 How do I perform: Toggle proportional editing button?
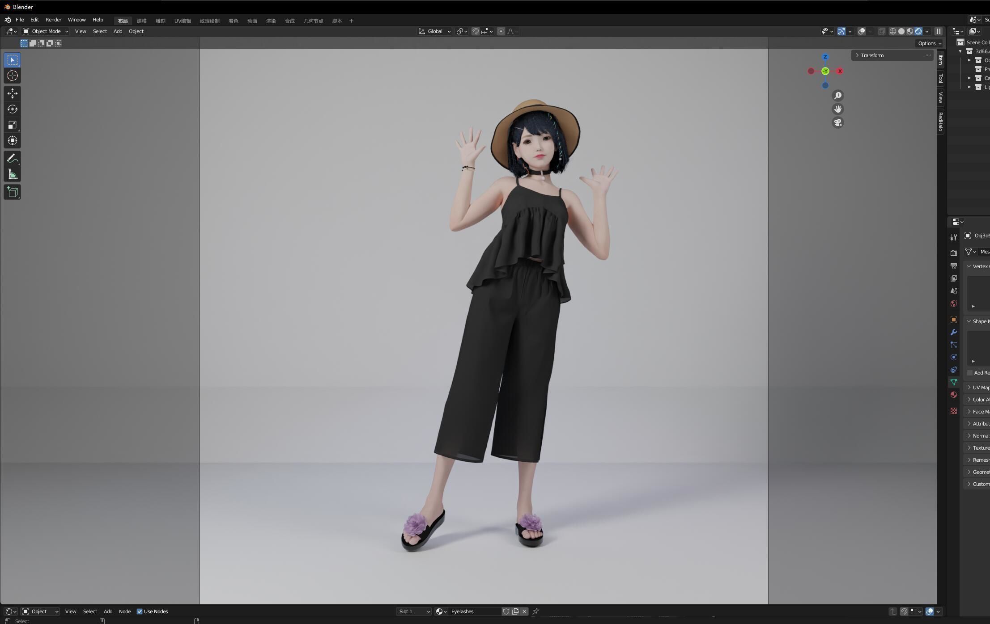tap(501, 31)
